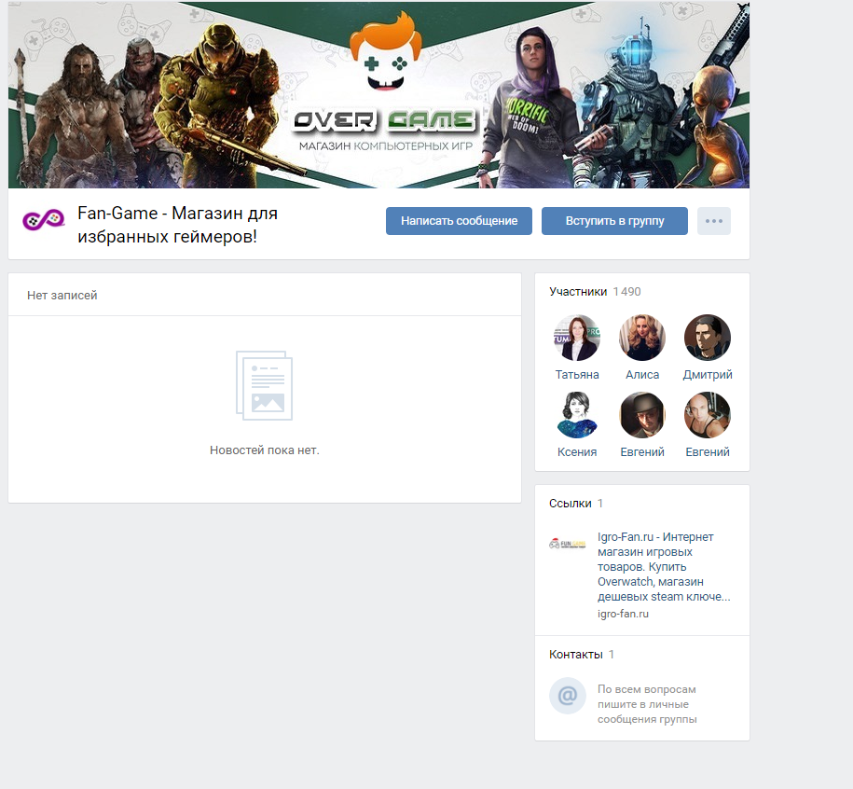Open the Ссылки links section heading
Screen dimensions: 853x789
tap(571, 504)
